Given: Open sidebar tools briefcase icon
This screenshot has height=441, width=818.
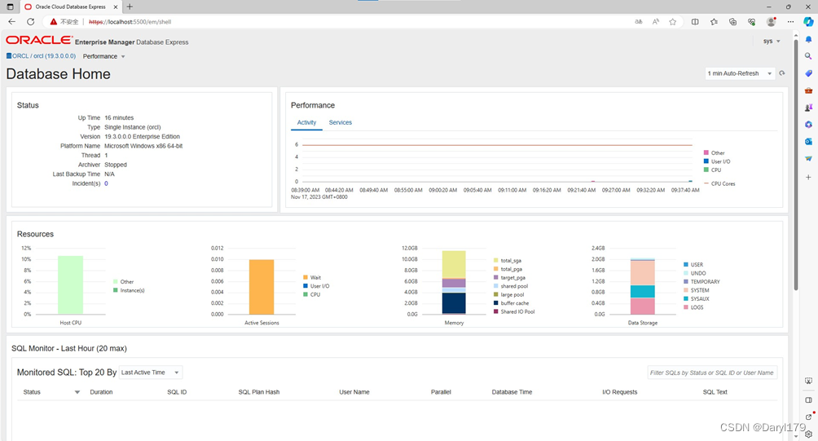Looking at the screenshot, I should pyautogui.click(x=808, y=90).
